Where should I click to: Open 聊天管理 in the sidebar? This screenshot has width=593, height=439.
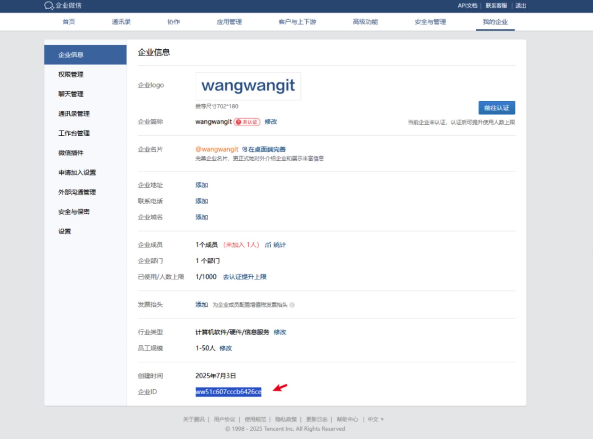coord(71,94)
